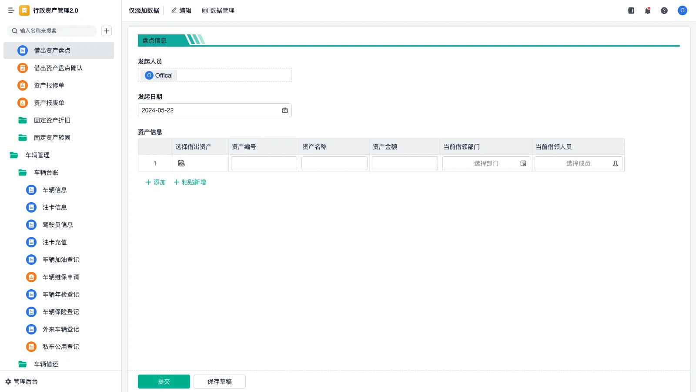Open 外来车辆登记 in the sidebar

pyautogui.click(x=59, y=329)
